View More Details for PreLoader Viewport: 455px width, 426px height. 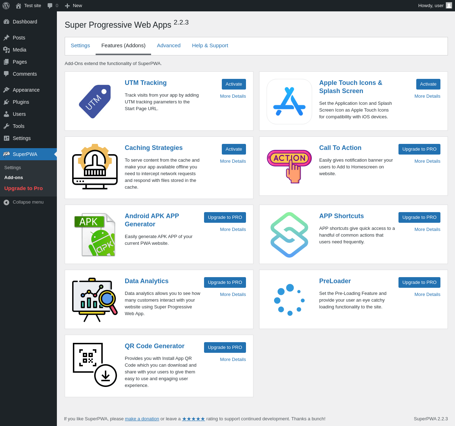point(427,295)
